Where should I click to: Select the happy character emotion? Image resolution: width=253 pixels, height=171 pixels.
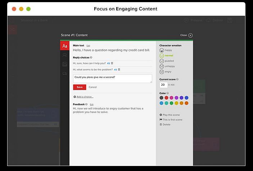click(166, 50)
